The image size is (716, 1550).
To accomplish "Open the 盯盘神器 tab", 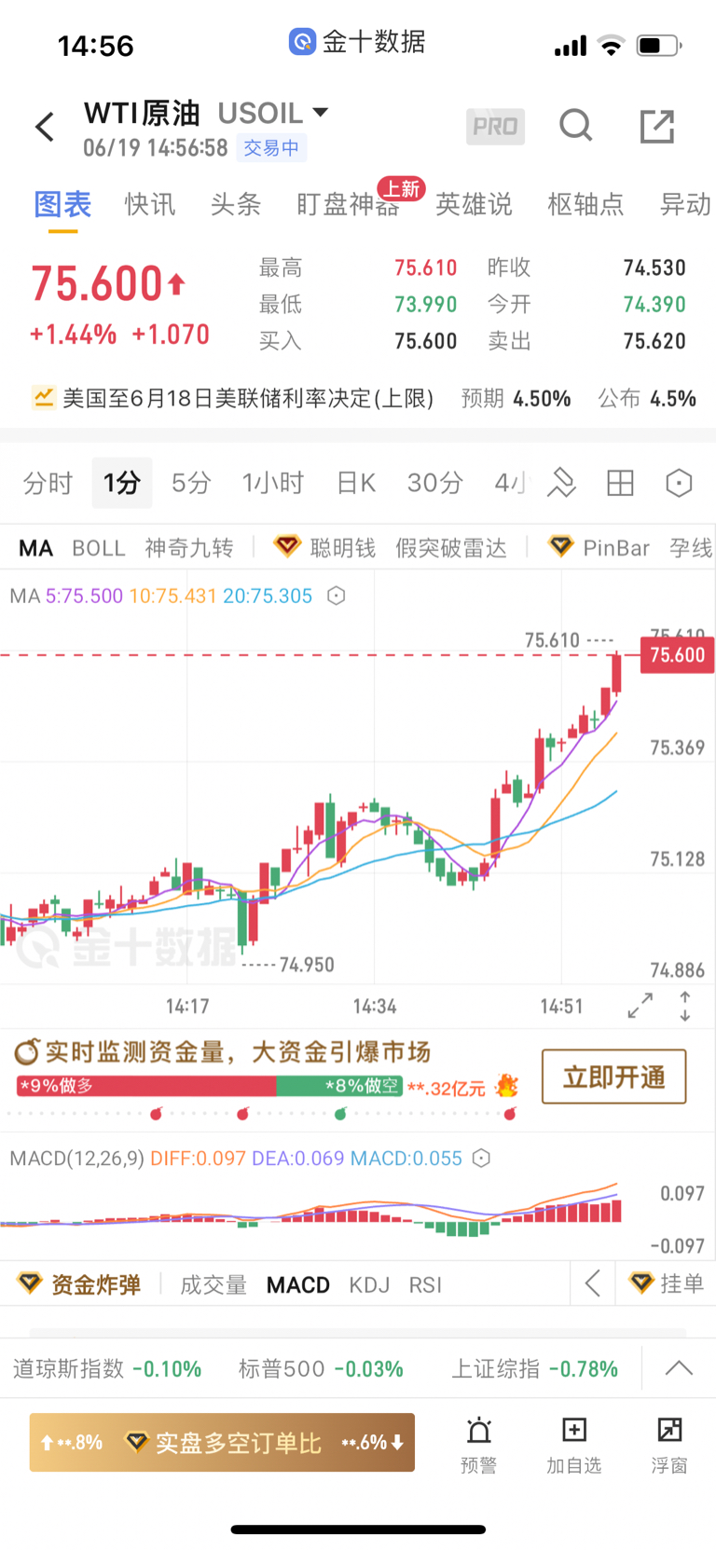I will point(348,204).
